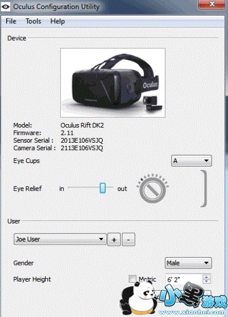The height and width of the screenshot is (317, 228).
Task: Decrease player height with down arrow
Action: 207,281
